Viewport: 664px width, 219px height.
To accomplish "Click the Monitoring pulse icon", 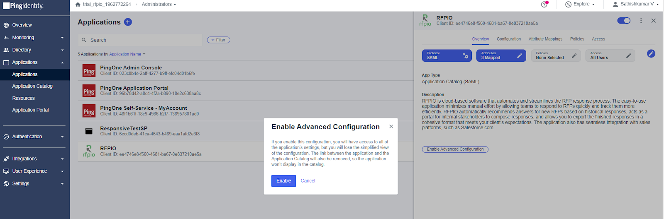I will [x=6, y=38].
